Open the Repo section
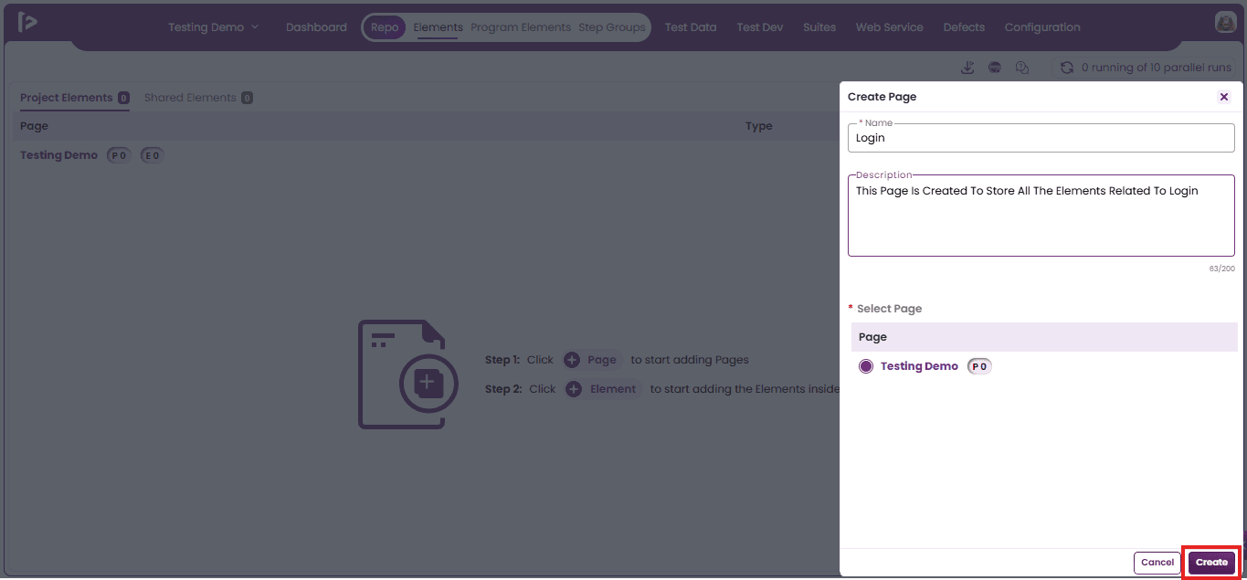This screenshot has width=1247, height=580. click(385, 27)
